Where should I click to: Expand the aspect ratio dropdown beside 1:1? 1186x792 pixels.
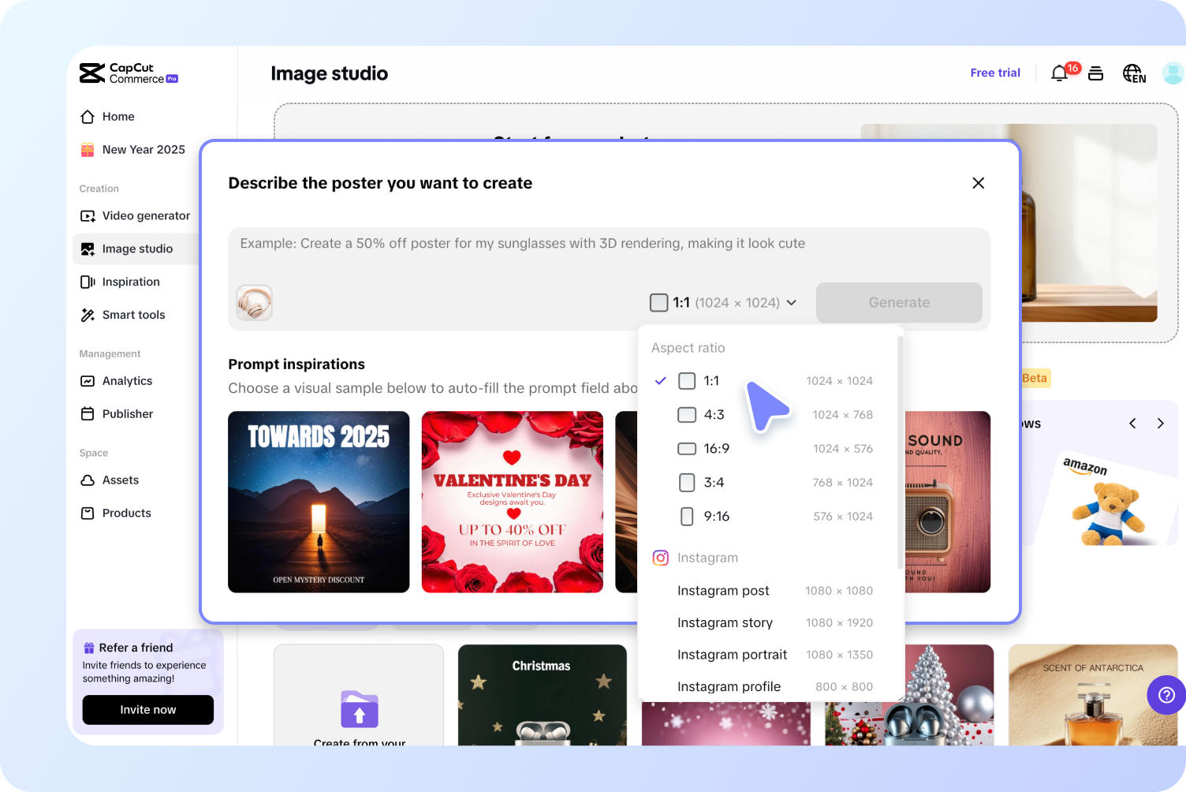point(792,302)
